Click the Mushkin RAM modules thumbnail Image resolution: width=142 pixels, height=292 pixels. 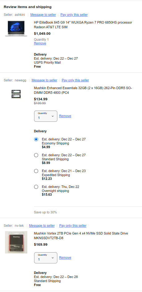click(16, 94)
